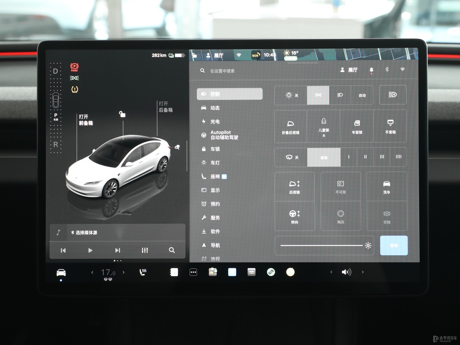The image size is (460, 345).
Task: Open Autopilot 自动辅助驾驶 settings
Action: coord(220,135)
